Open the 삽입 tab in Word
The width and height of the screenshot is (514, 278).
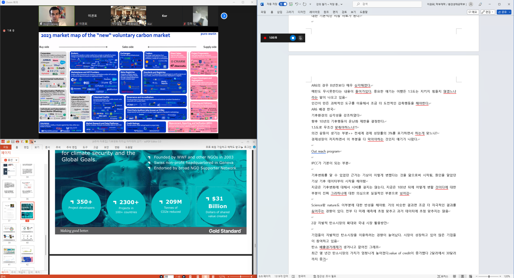[279, 12]
